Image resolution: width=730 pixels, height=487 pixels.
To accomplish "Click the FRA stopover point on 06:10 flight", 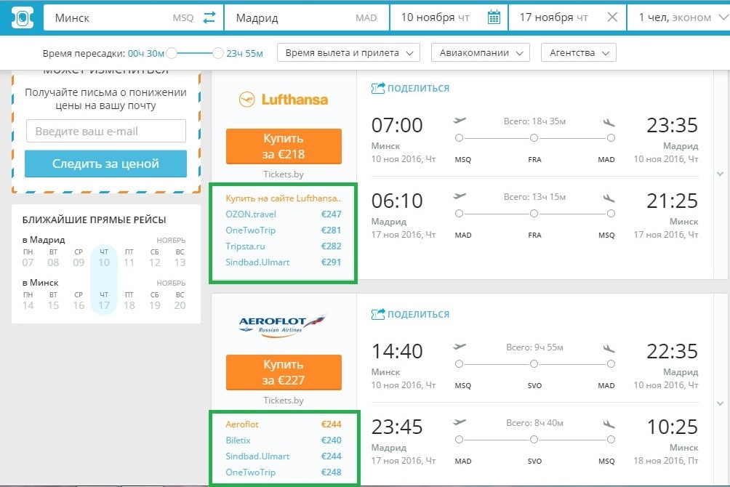I will (534, 213).
